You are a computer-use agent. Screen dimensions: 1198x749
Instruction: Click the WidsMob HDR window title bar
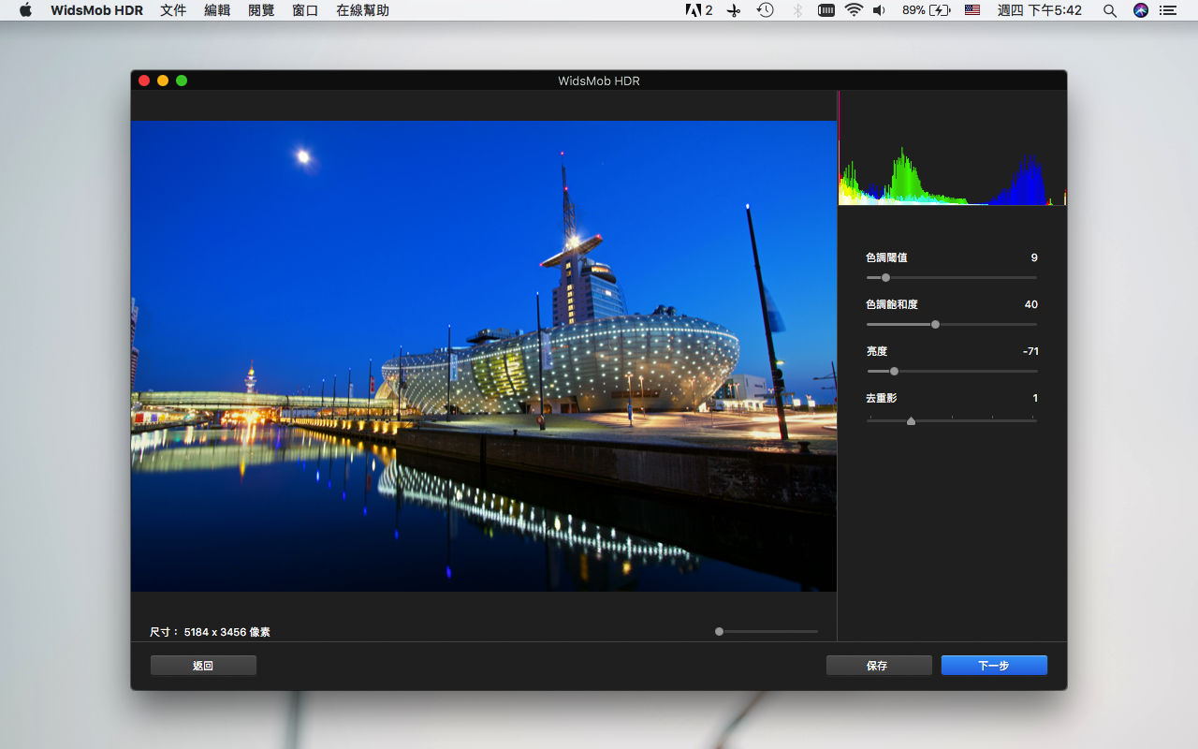click(x=599, y=81)
